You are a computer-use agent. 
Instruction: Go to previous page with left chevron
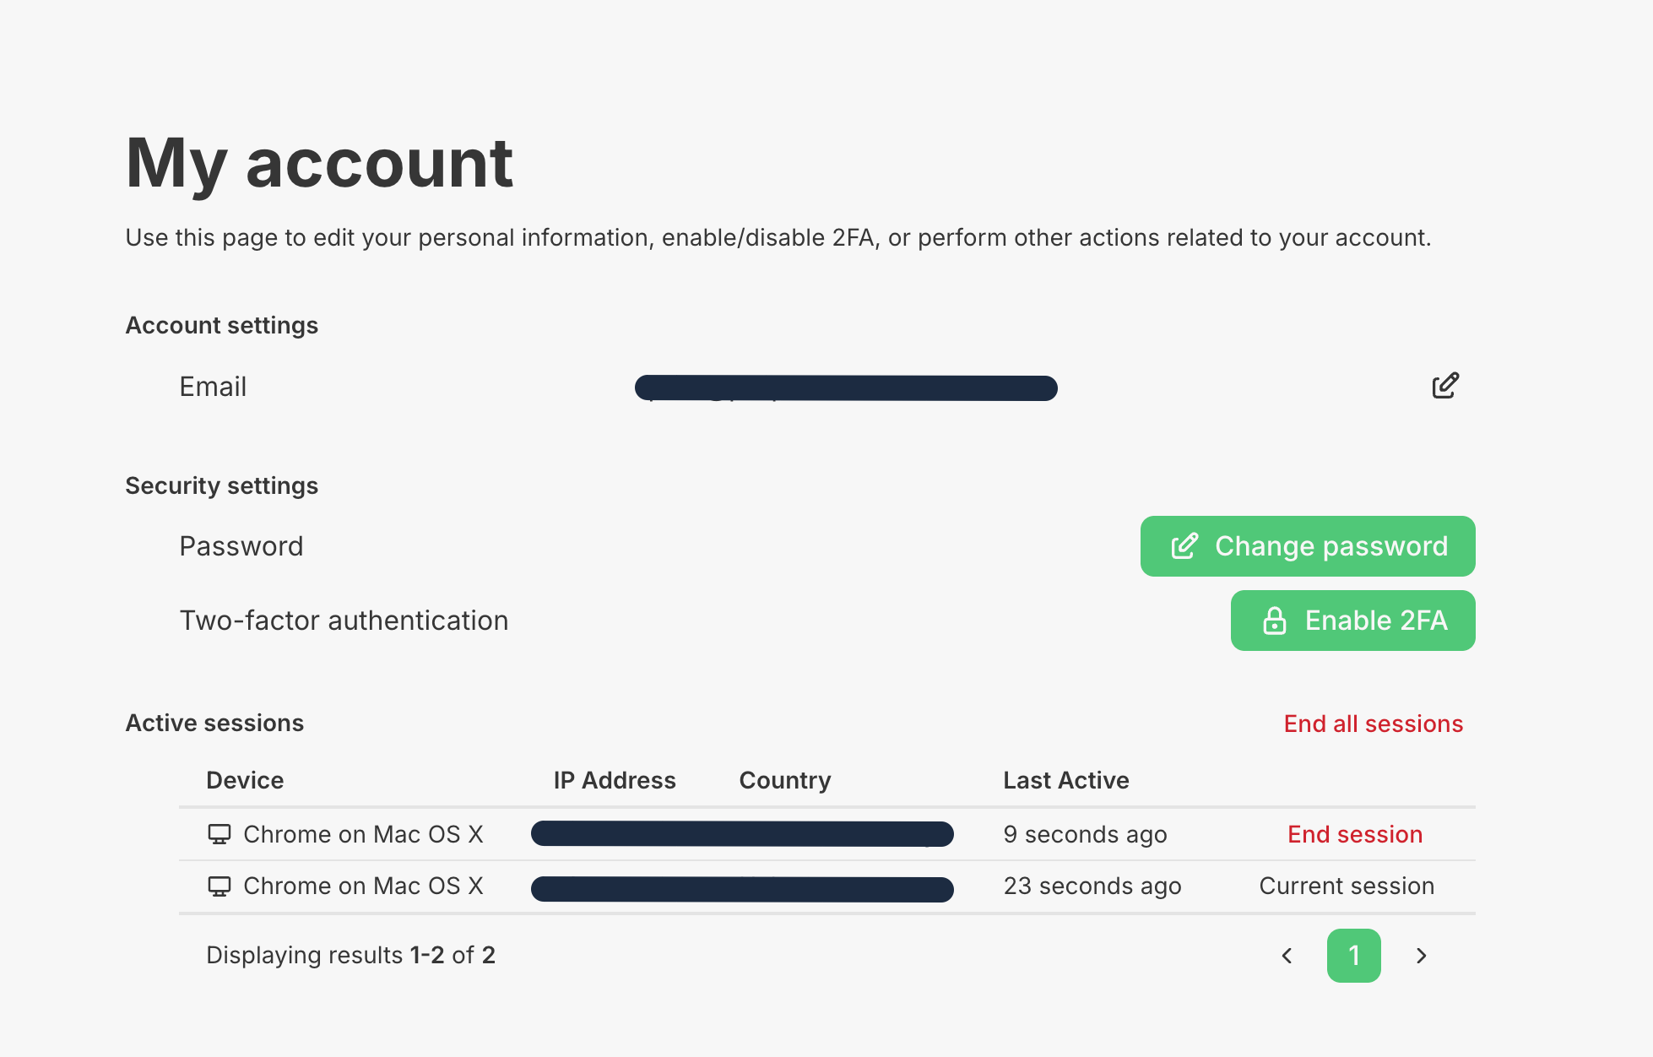[x=1287, y=956]
